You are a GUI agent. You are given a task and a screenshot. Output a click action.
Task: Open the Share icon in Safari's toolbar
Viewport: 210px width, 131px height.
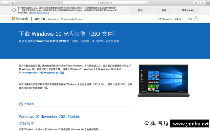point(196,3)
